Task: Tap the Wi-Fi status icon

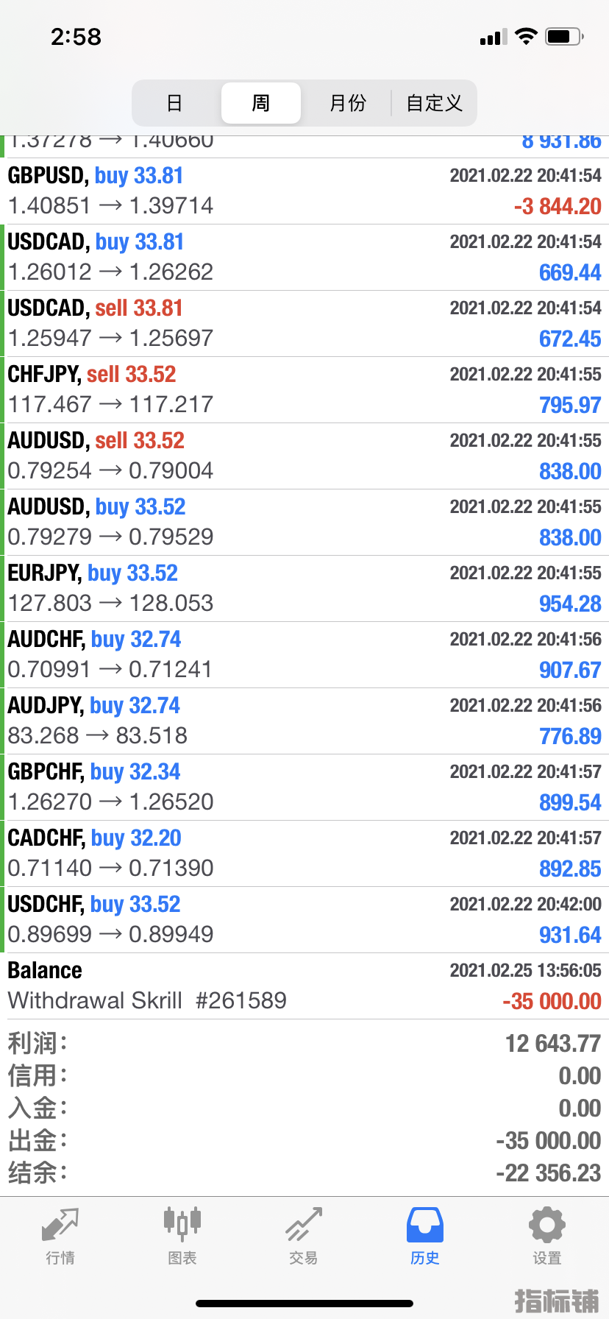Action: [x=526, y=37]
